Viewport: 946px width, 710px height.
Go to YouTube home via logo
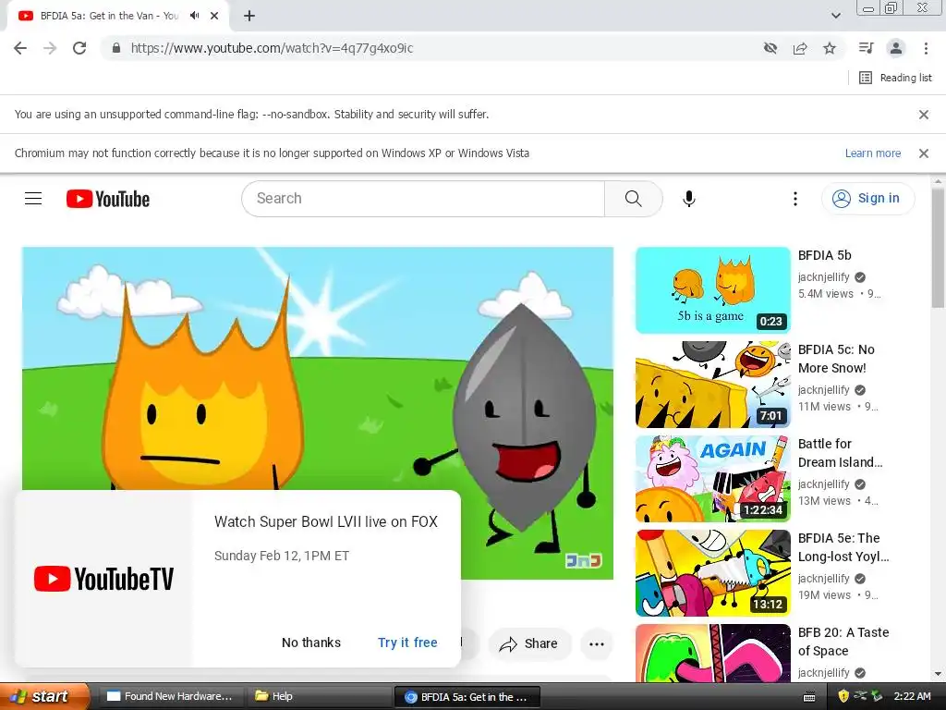pyautogui.click(x=108, y=199)
